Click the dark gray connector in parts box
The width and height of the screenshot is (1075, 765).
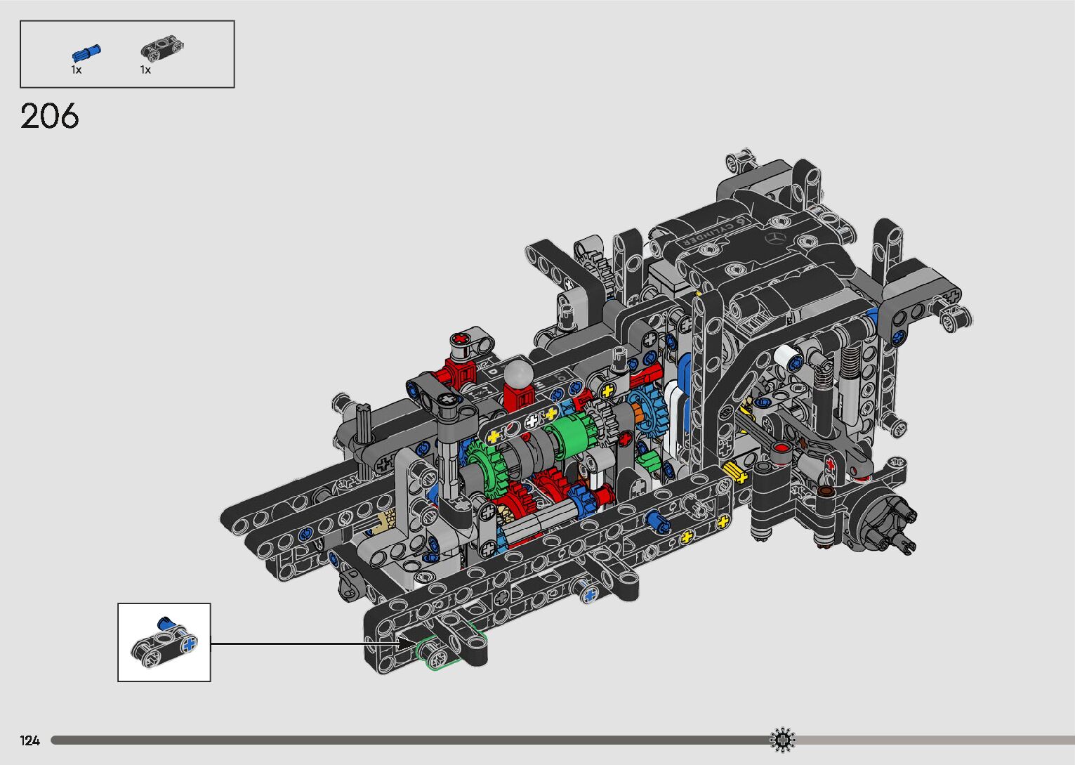(162, 49)
